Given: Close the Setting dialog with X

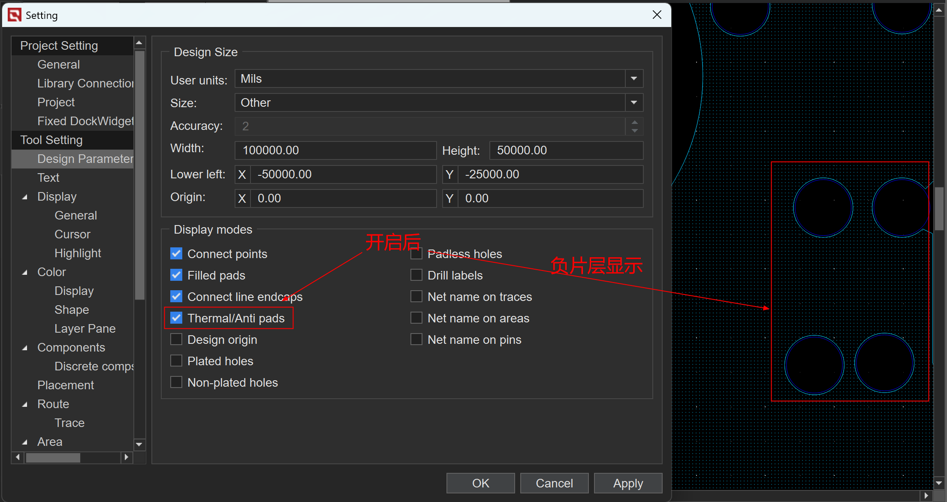Looking at the screenshot, I should [x=657, y=15].
